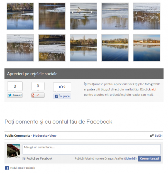Follow the orange aici link
This screenshot has width=168, height=174.
pyautogui.click(x=154, y=89)
